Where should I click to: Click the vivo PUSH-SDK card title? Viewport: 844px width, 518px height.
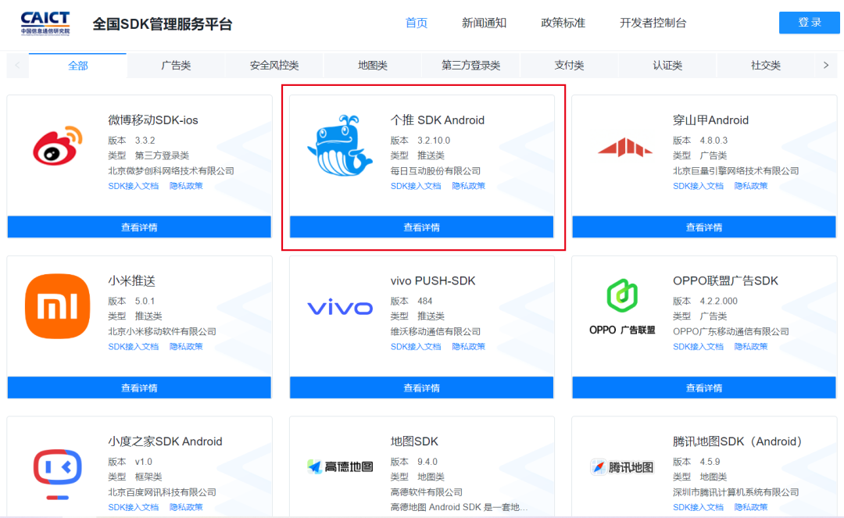pyautogui.click(x=433, y=280)
